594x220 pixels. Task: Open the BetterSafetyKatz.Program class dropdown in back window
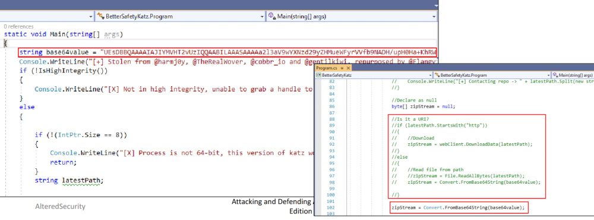[180, 16]
